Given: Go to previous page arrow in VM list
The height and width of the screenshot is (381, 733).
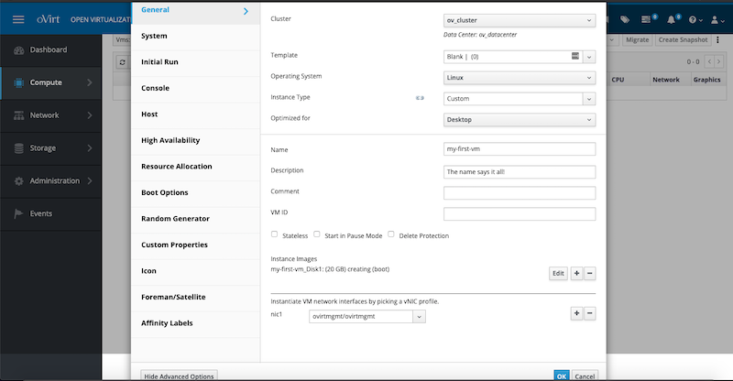Looking at the screenshot, I should (709, 61).
